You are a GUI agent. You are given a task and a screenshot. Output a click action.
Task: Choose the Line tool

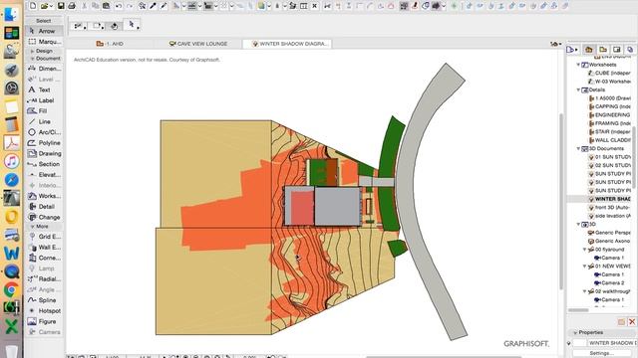44,121
